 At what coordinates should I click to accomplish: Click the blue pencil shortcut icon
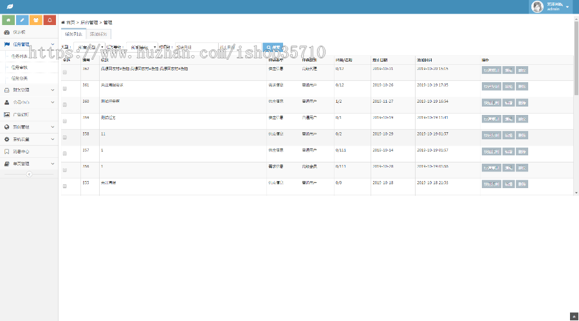point(23,21)
